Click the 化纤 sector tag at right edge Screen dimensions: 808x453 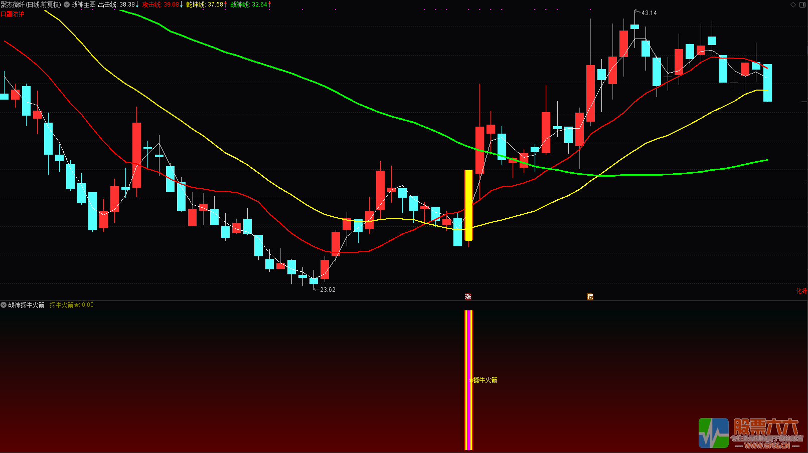point(801,291)
